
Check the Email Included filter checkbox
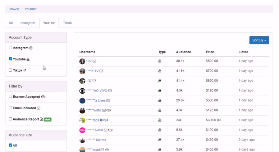(x=10, y=108)
